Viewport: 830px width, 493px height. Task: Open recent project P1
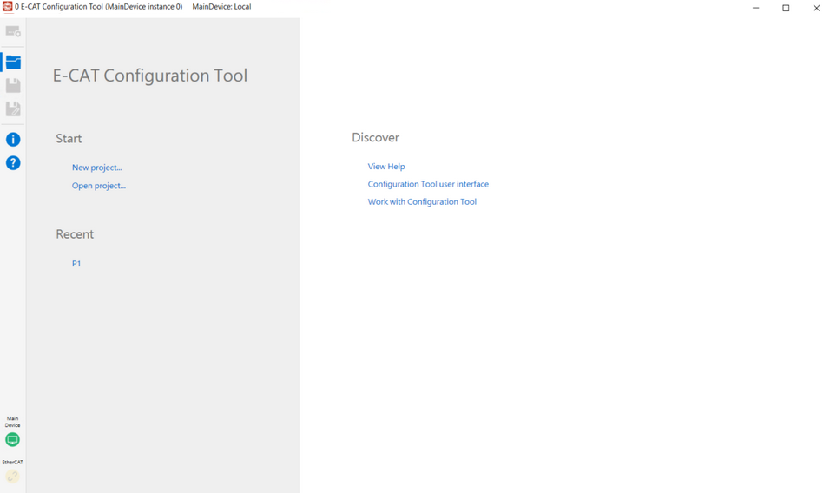pos(76,264)
